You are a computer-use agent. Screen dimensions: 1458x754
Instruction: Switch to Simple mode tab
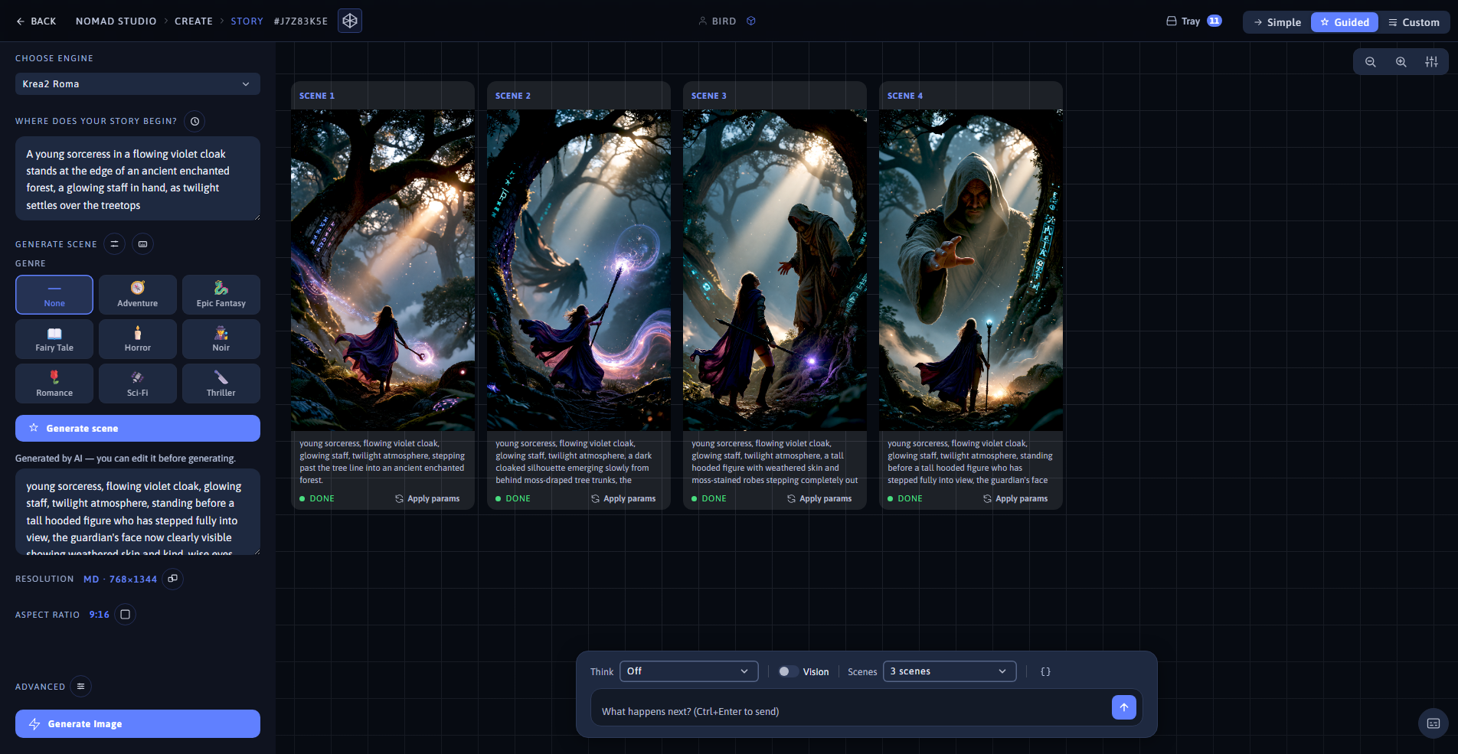(1277, 22)
